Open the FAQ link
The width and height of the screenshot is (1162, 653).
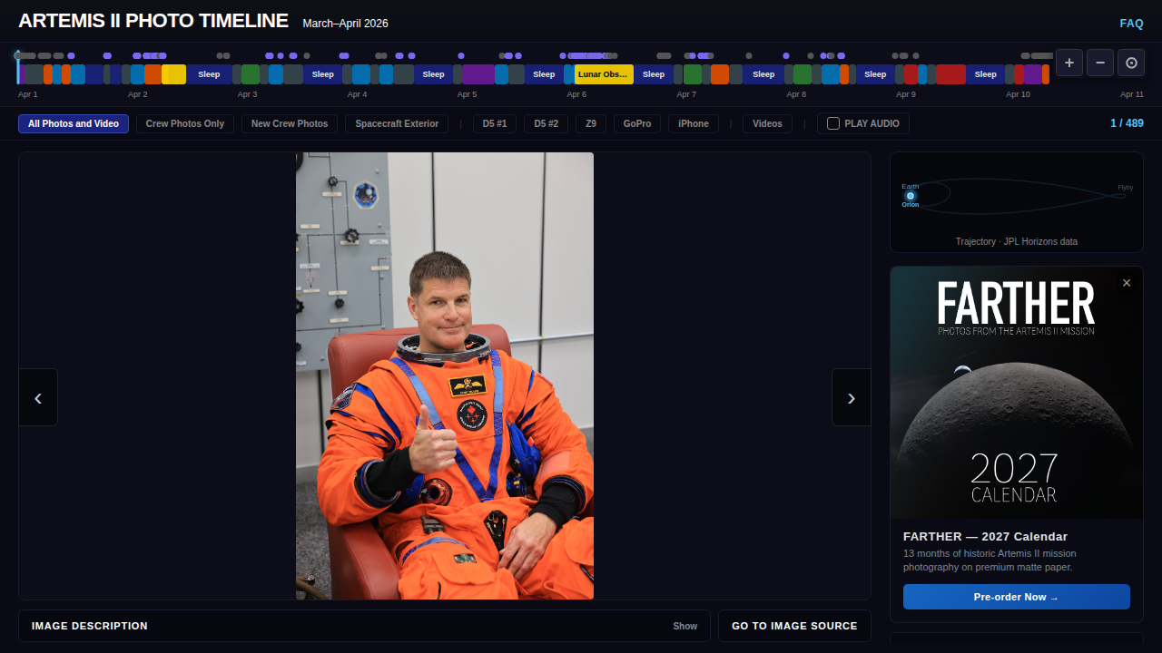(x=1131, y=24)
